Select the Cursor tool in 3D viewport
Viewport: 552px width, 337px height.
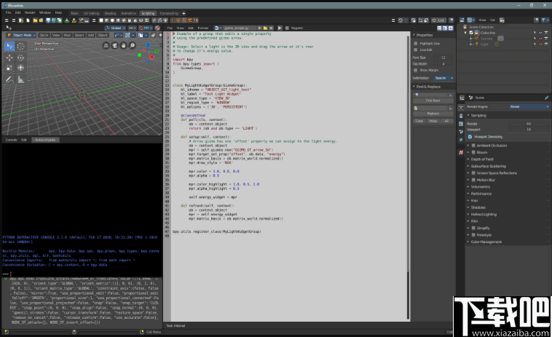pos(20,46)
